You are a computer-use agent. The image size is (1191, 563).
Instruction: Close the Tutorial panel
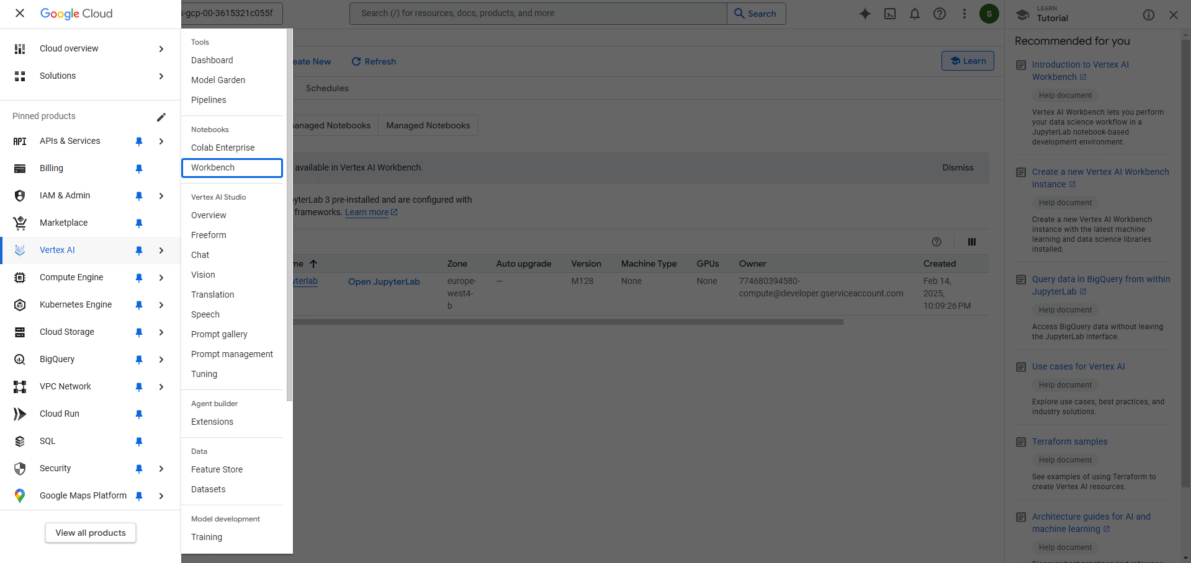(1173, 15)
